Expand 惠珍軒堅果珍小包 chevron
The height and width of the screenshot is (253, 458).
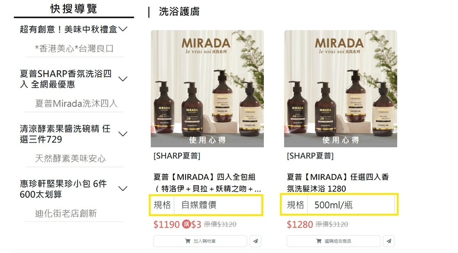tap(123, 188)
